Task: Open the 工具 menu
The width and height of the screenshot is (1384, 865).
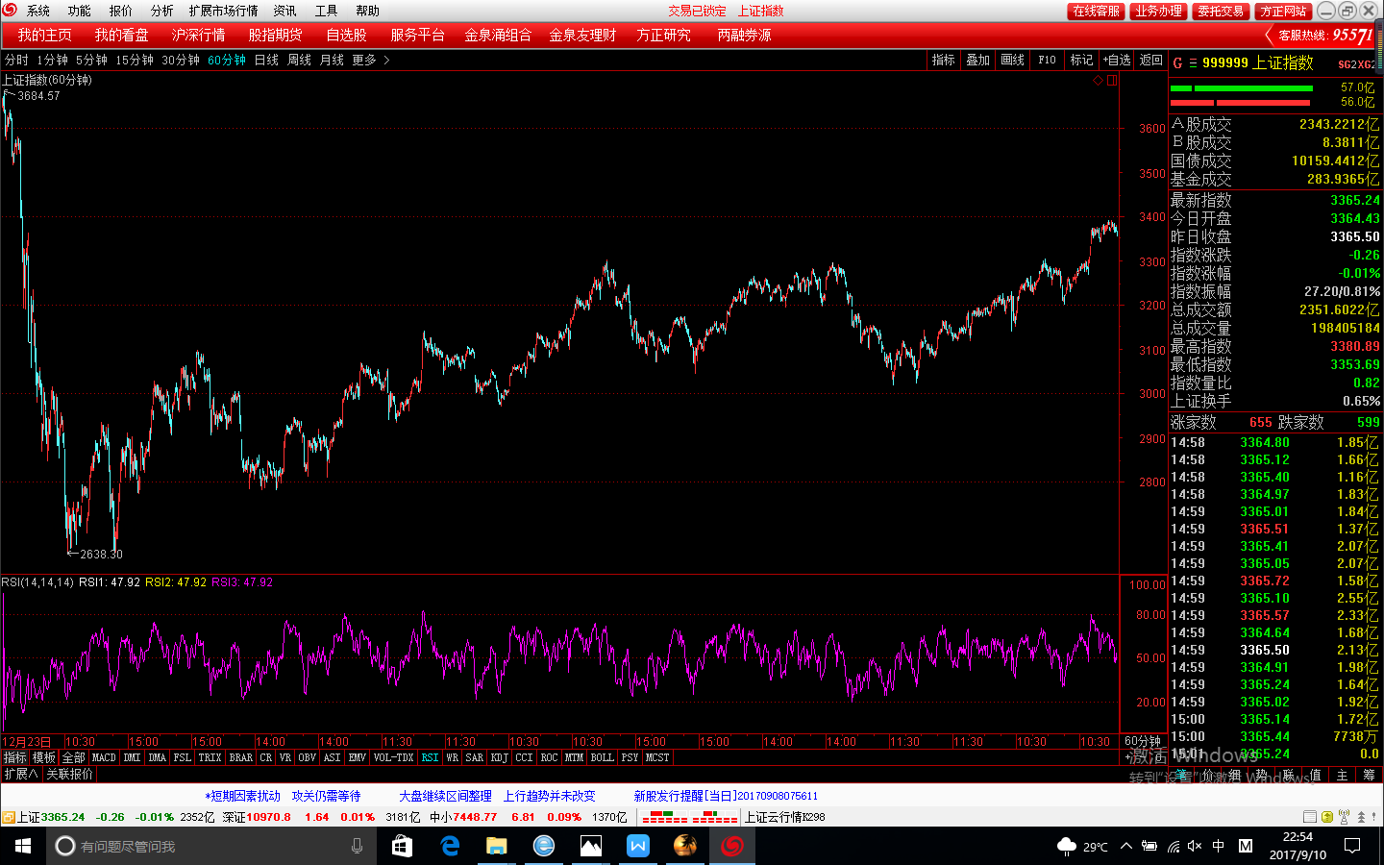Action: click(327, 11)
